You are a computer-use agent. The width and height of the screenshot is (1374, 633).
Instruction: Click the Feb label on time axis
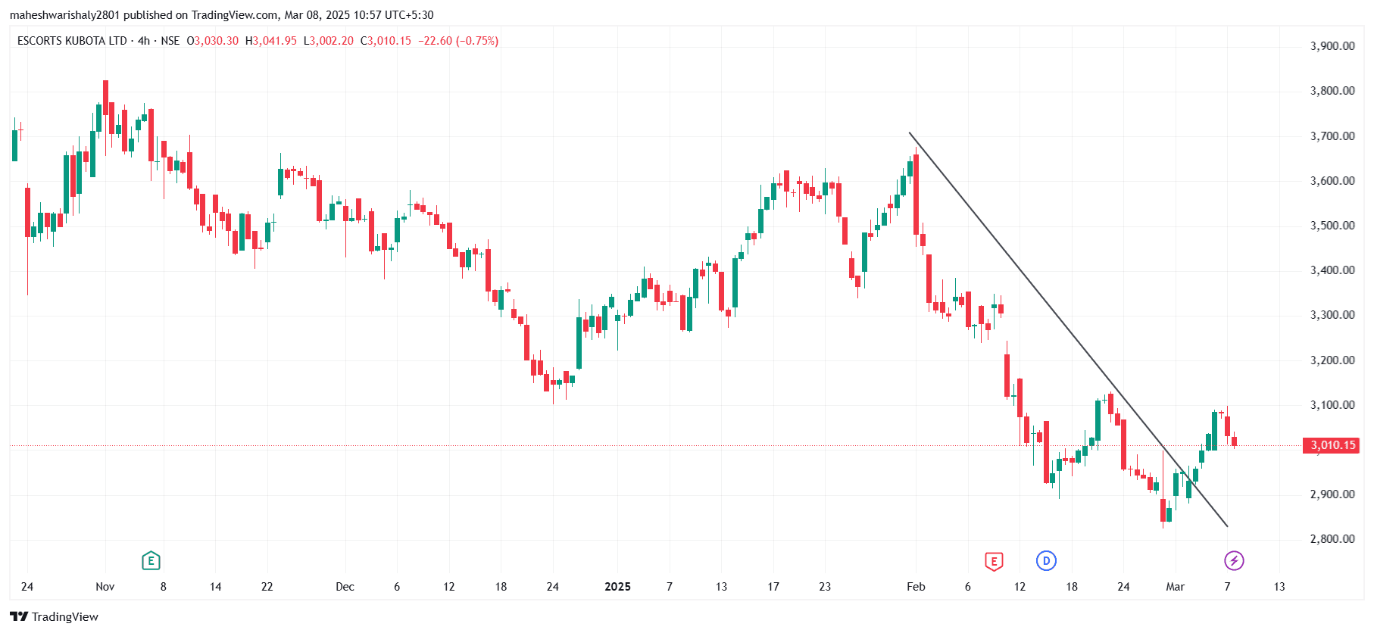pos(917,587)
